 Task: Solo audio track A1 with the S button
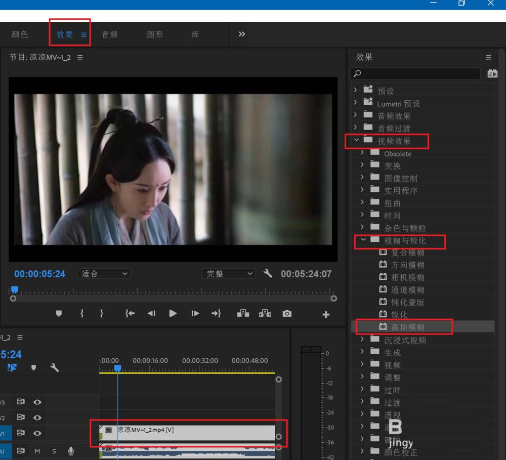pyautogui.click(x=54, y=450)
